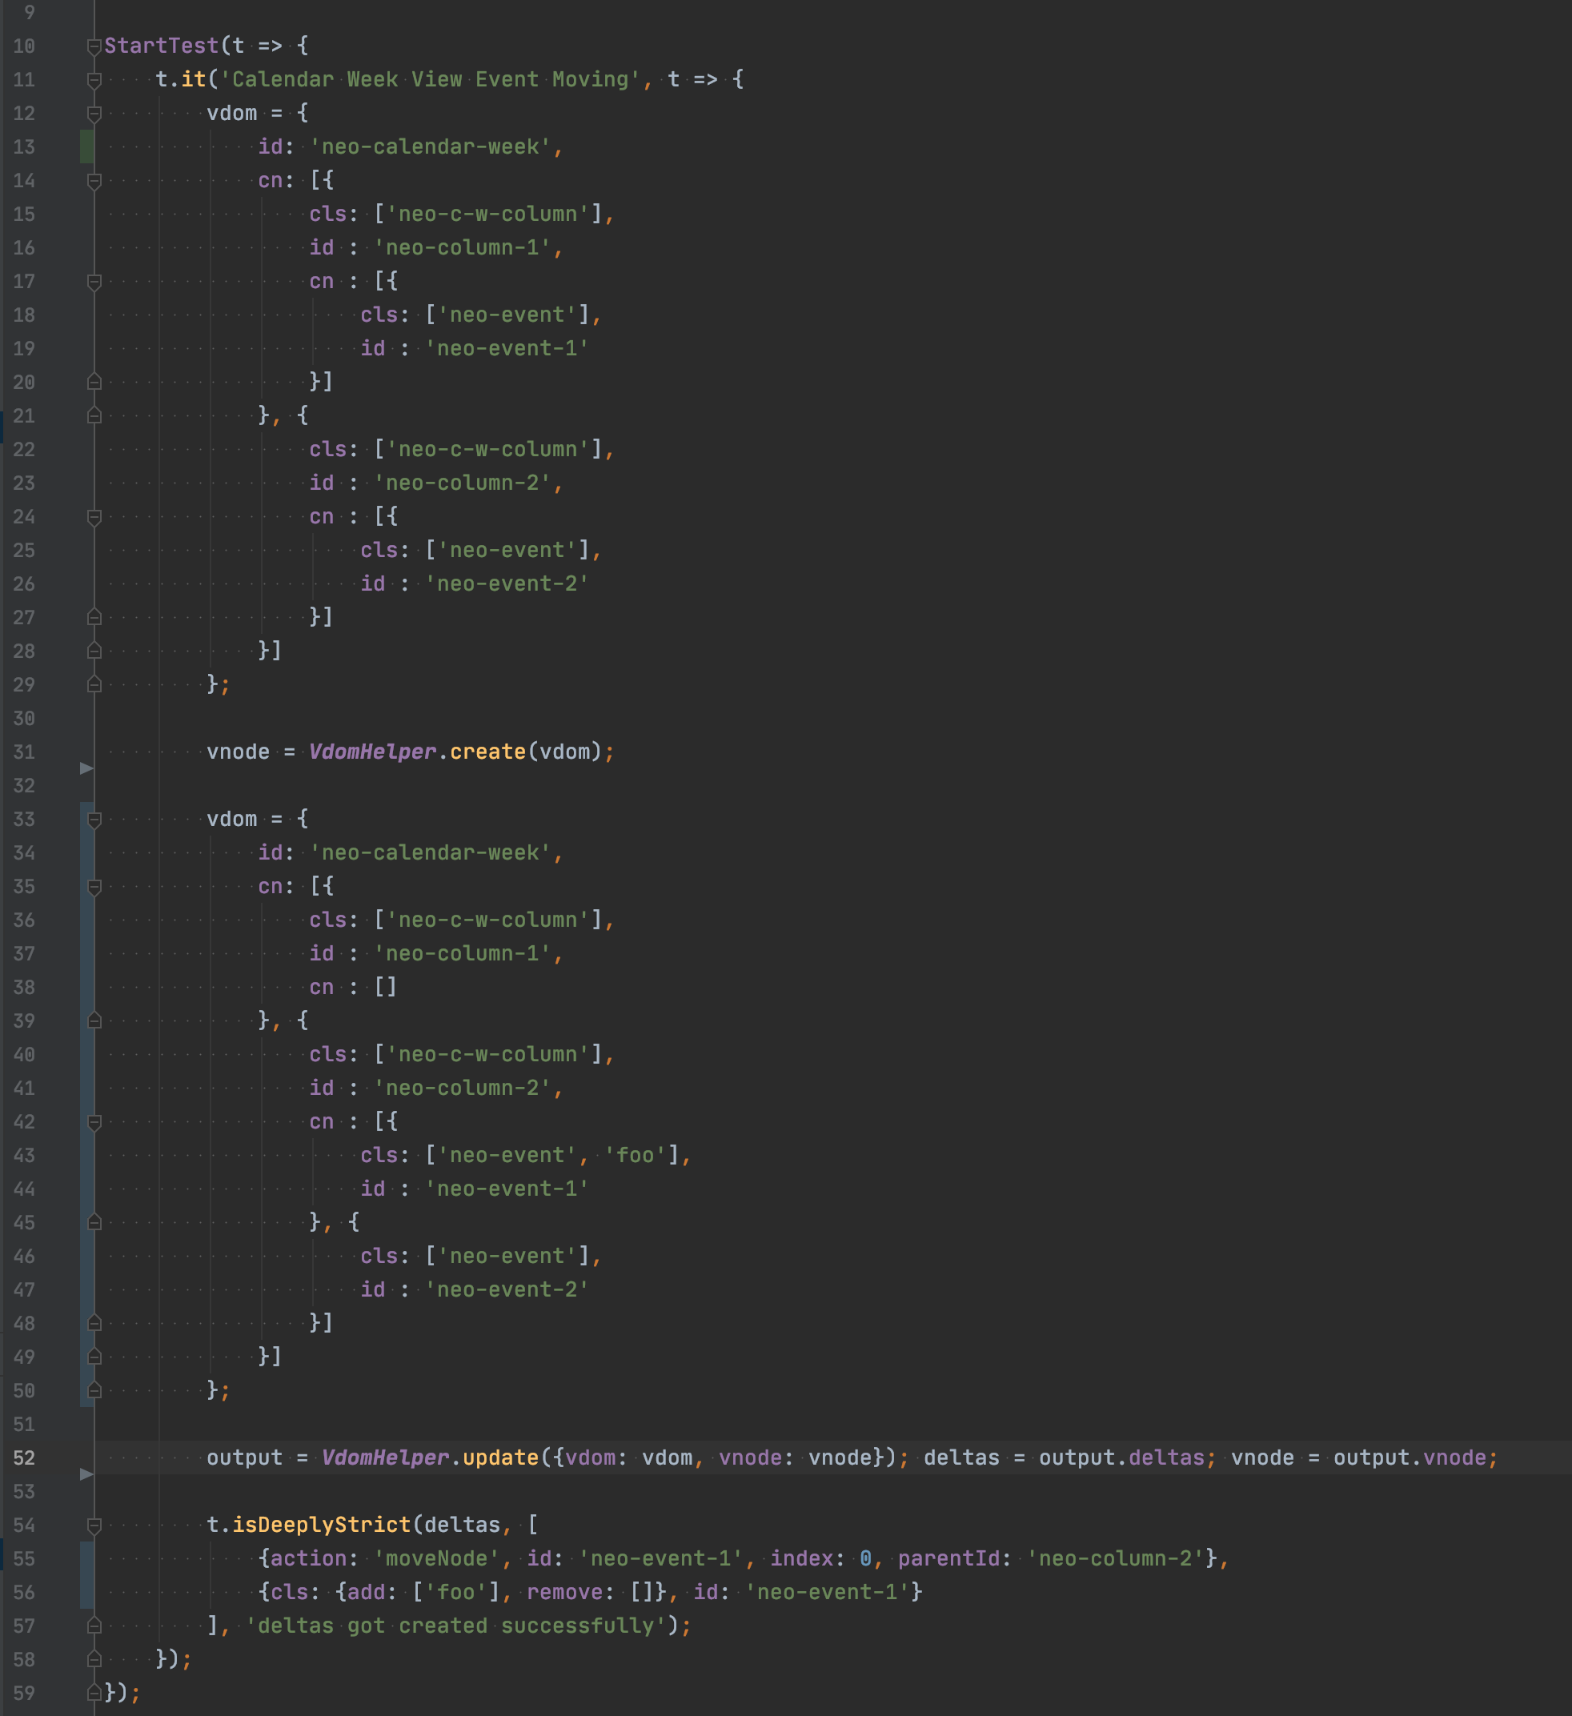Click gutter arrow marker below line 52
This screenshot has height=1716, width=1572.
(x=86, y=1474)
